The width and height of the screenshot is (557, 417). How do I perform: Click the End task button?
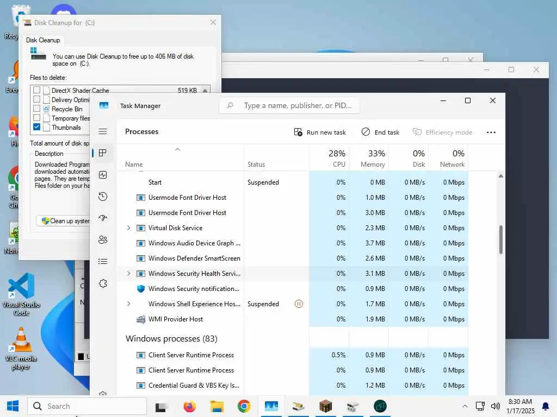pos(380,132)
